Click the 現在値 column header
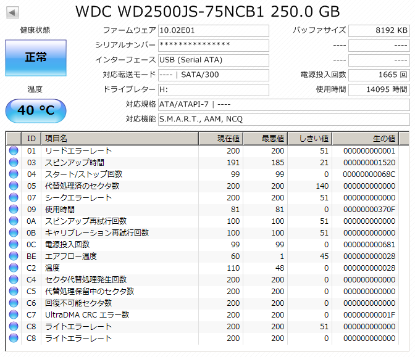Screen dimensions: 415x357 click(221, 139)
